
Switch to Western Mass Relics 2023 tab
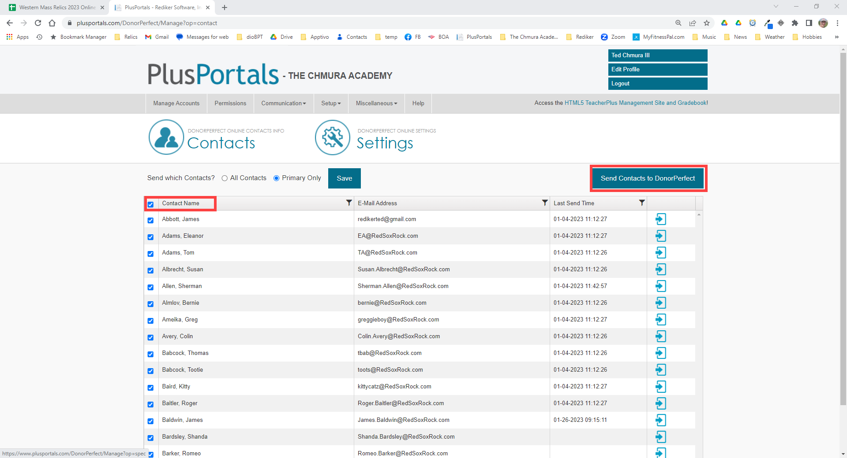(x=57, y=7)
